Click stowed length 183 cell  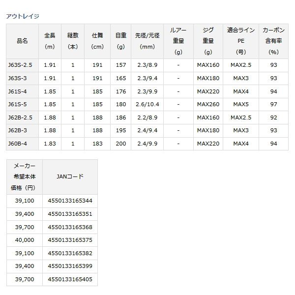coord(97,144)
